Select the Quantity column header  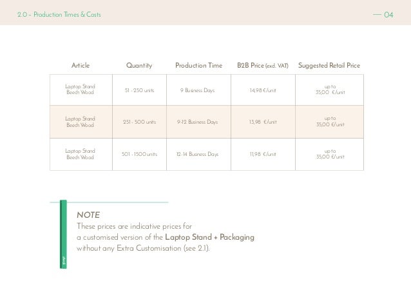(x=139, y=66)
